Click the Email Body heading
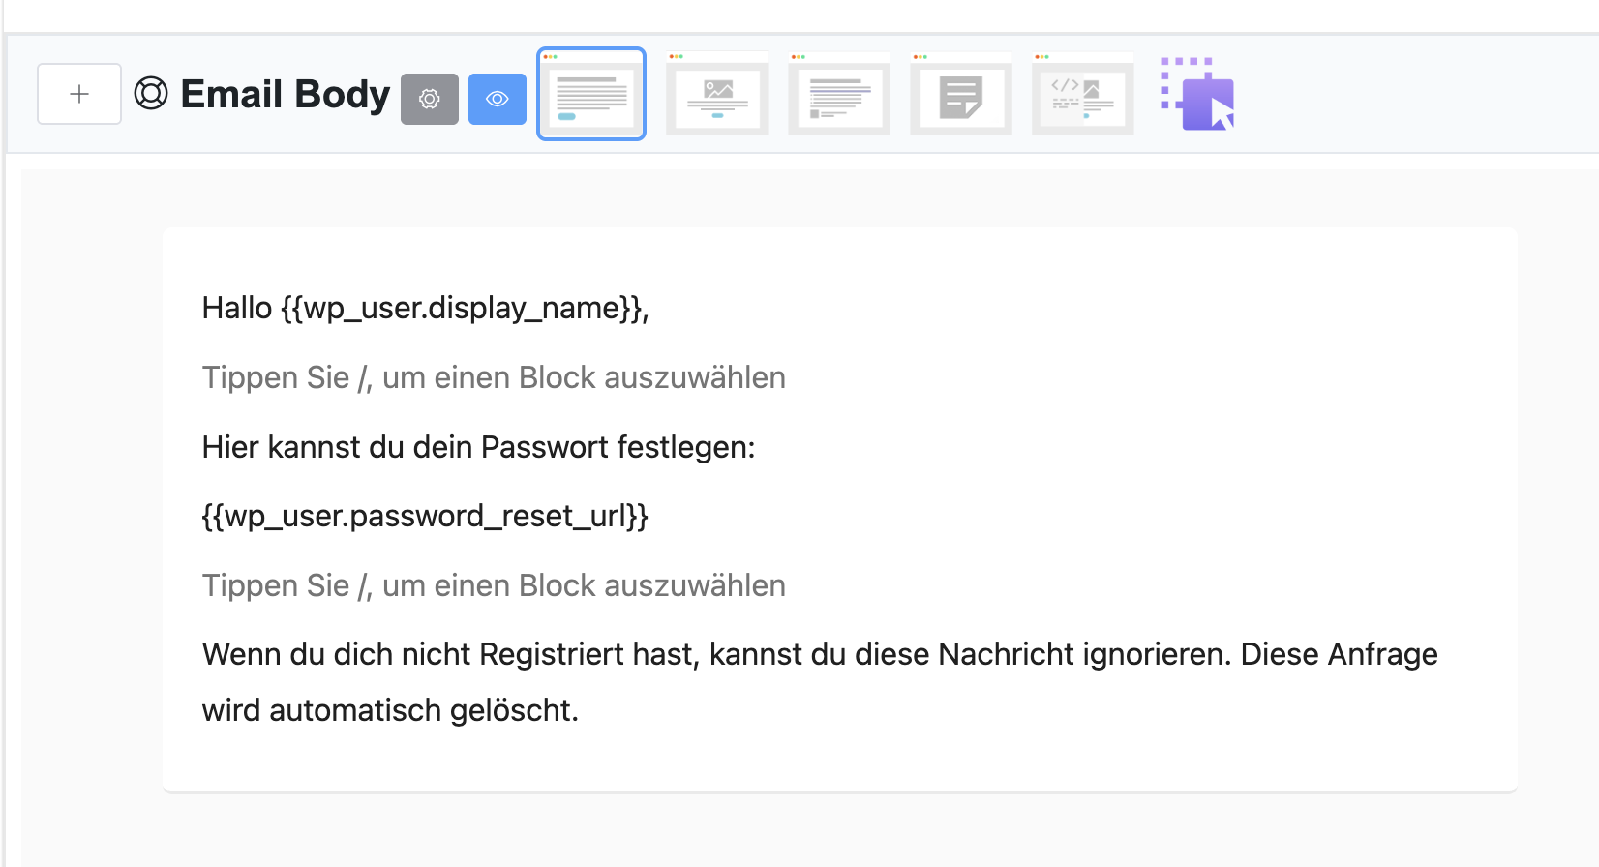The width and height of the screenshot is (1599, 867). [285, 94]
